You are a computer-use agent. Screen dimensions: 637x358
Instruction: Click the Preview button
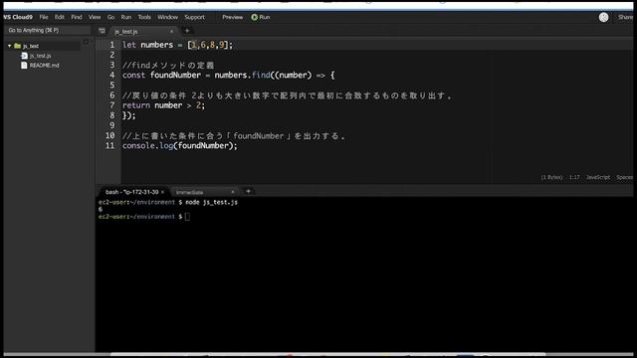pyautogui.click(x=232, y=17)
